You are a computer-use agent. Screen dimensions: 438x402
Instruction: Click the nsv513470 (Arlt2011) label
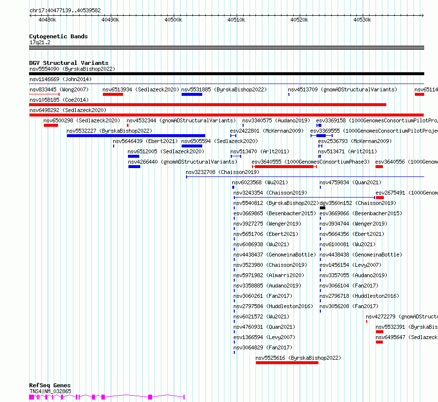[x=260, y=151]
